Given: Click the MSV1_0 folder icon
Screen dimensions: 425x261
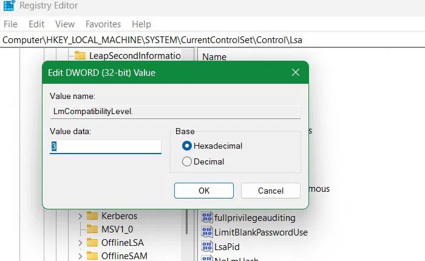Looking at the screenshot, I should pos(92,229).
